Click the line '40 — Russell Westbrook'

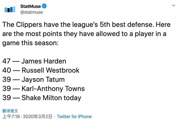pyautogui.click(x=41, y=70)
